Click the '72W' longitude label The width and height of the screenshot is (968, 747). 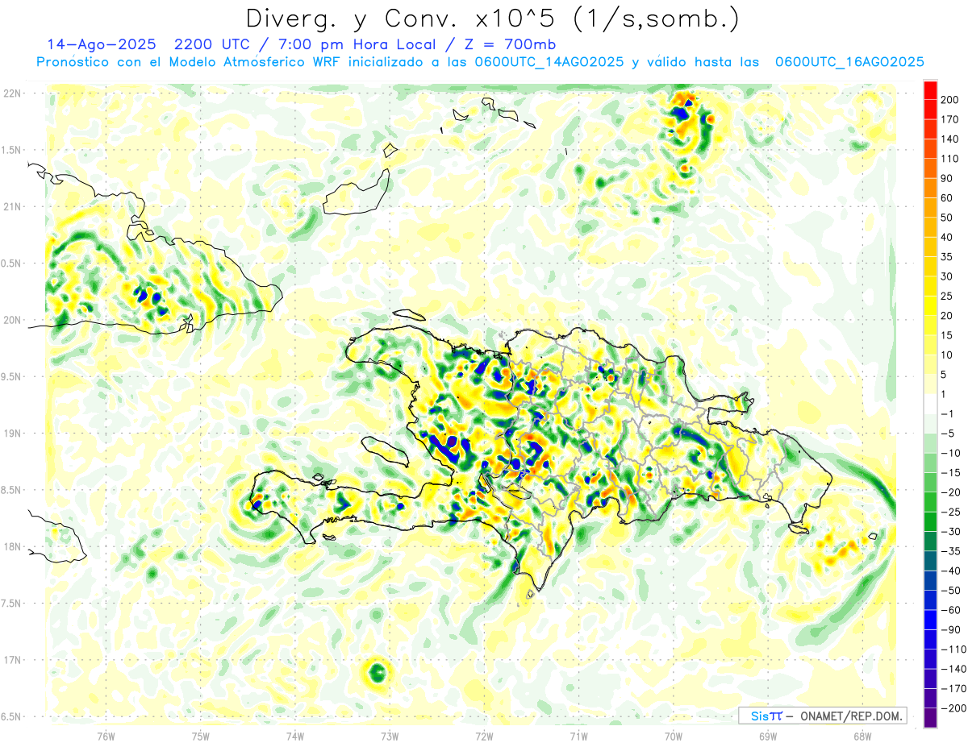pos(484,737)
